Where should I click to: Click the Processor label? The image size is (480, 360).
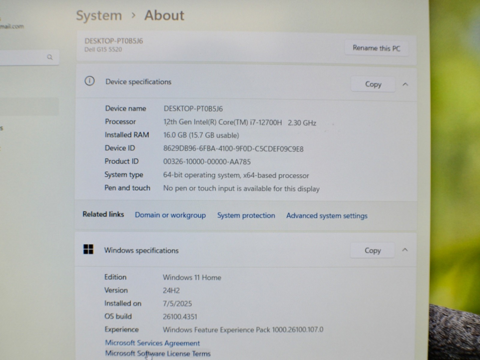120,121
